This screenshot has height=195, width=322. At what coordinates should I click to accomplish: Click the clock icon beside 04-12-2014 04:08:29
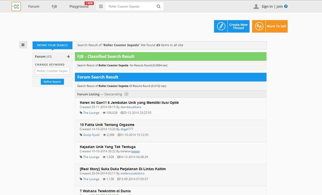pos(118,157)
